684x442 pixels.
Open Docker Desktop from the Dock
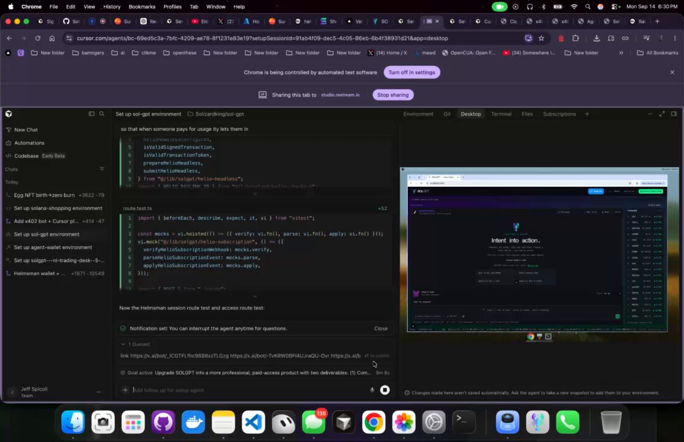[x=193, y=422]
